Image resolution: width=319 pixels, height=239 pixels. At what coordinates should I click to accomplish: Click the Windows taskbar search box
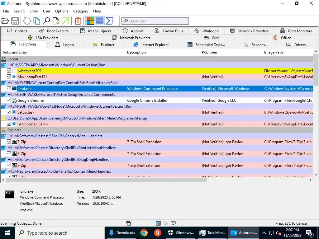tap(60, 233)
